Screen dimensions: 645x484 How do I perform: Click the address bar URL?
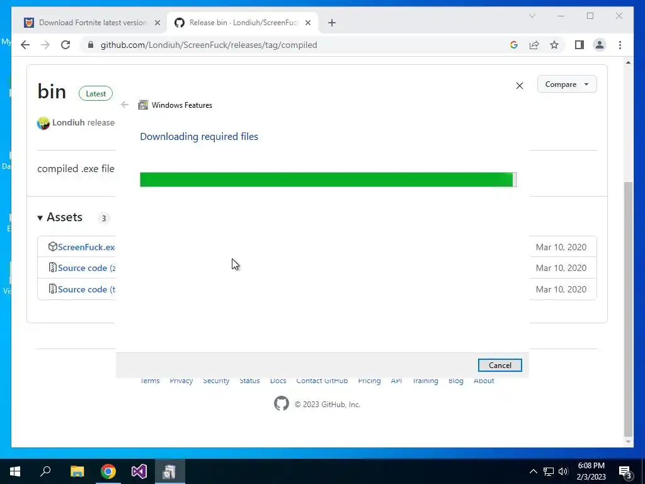click(x=208, y=45)
